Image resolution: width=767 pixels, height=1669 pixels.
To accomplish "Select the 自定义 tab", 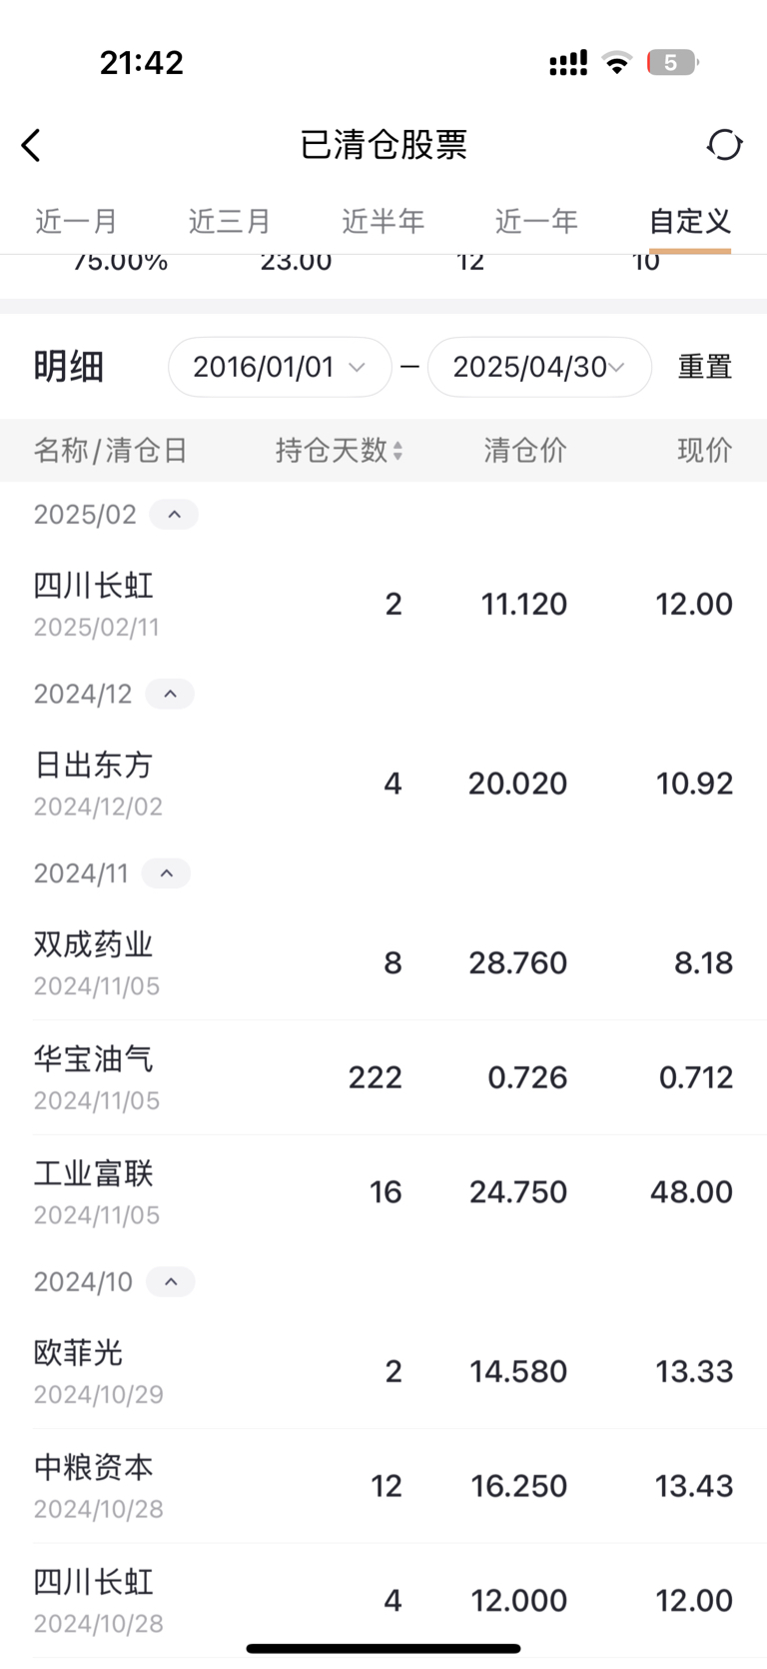I will pyautogui.click(x=690, y=221).
